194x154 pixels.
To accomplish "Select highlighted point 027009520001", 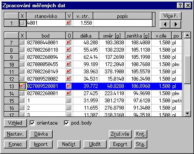I will pyautogui.click(x=46, y=86).
